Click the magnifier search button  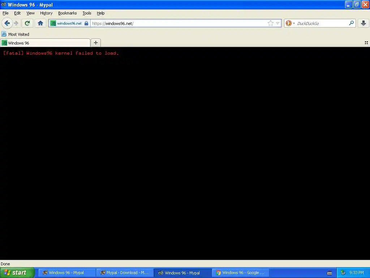[x=351, y=23]
